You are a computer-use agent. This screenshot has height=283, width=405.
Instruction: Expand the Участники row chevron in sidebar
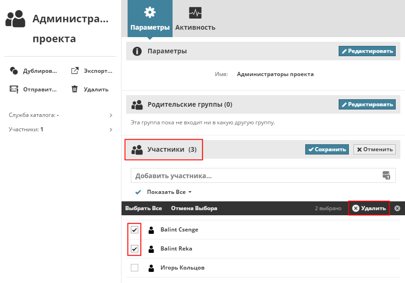[111, 129]
